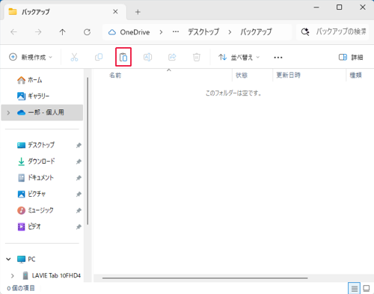
Task: Open デスクトップ in quick access
Action: (x=36, y=145)
